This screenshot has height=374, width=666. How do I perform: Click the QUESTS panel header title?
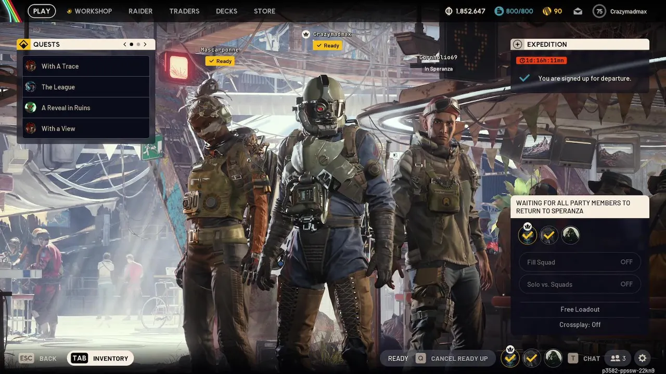coord(46,44)
